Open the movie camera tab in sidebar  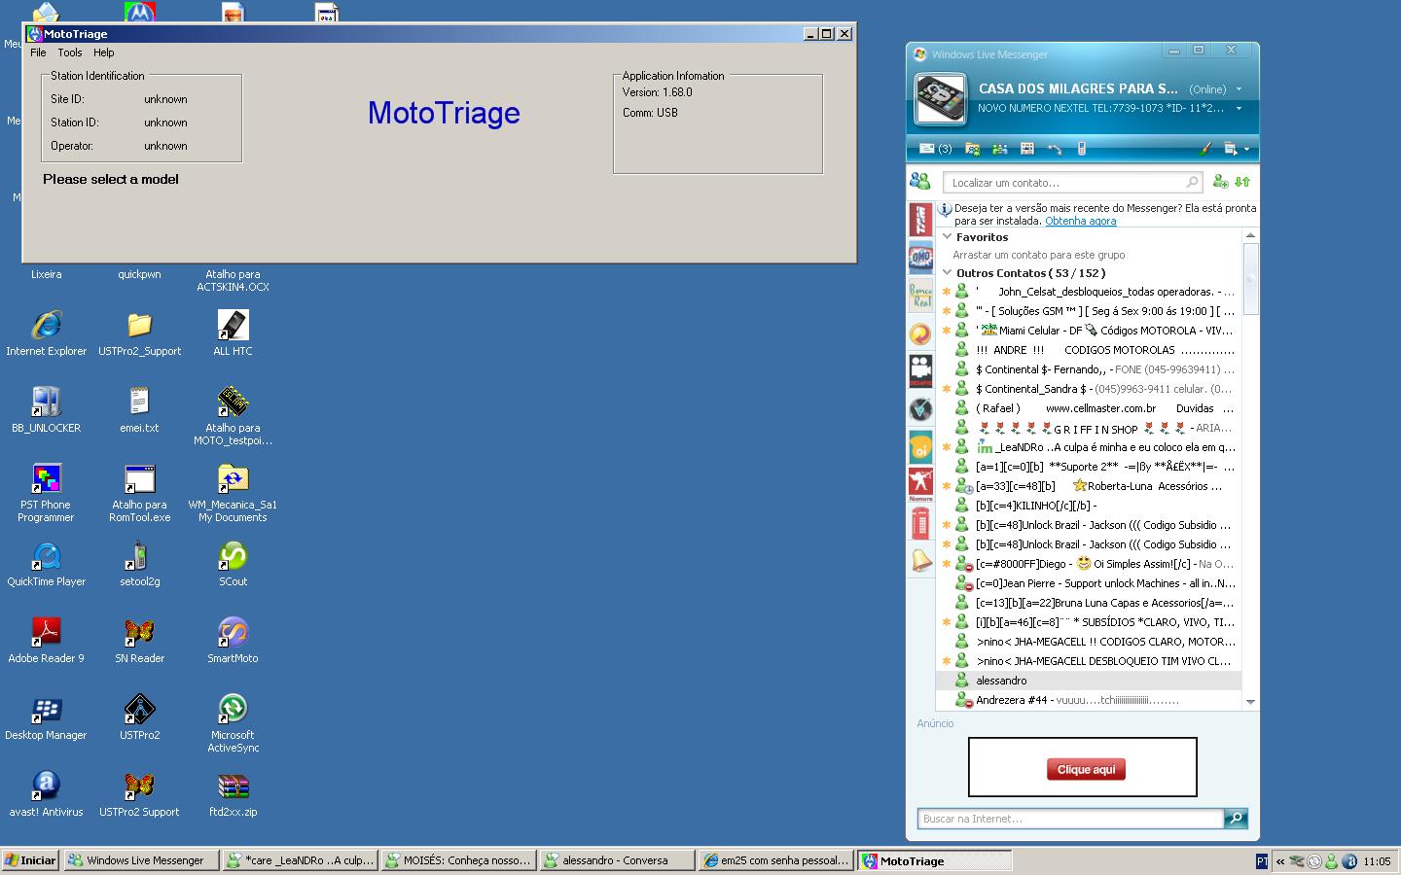(920, 371)
